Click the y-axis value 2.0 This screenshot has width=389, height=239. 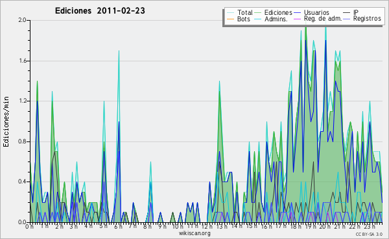click(x=23, y=20)
